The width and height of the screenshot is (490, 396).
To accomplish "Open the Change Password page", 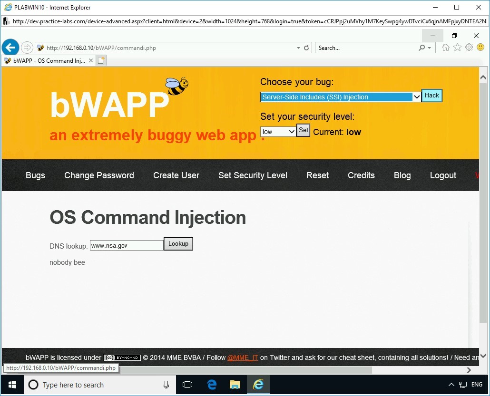I will [x=99, y=175].
